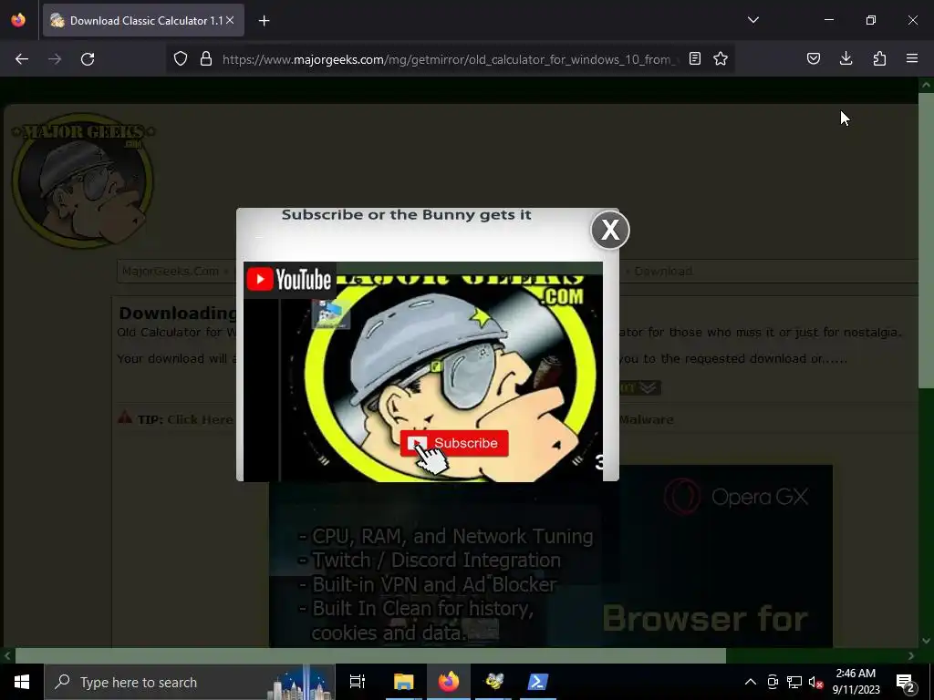934x700 pixels.
Task: Open a new browser tab
Action: (x=264, y=21)
